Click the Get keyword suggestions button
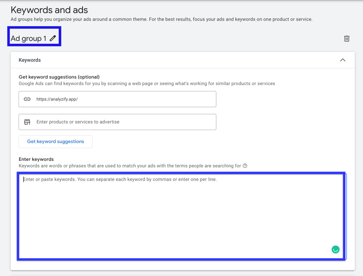Viewport: 363px width, 276px height. coord(55,142)
